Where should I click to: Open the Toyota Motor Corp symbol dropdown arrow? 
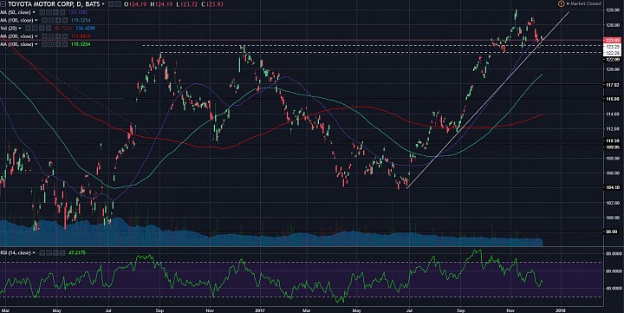(103, 4)
